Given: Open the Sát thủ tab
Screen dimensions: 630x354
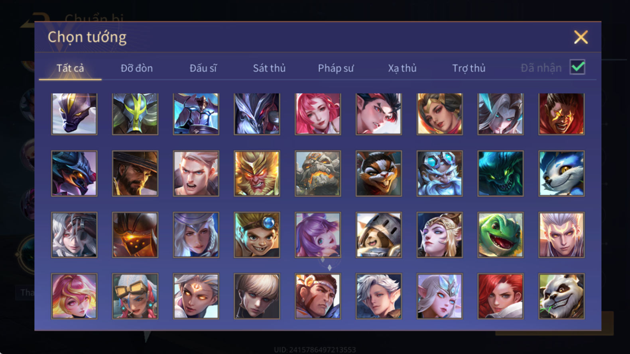Looking at the screenshot, I should [x=269, y=68].
